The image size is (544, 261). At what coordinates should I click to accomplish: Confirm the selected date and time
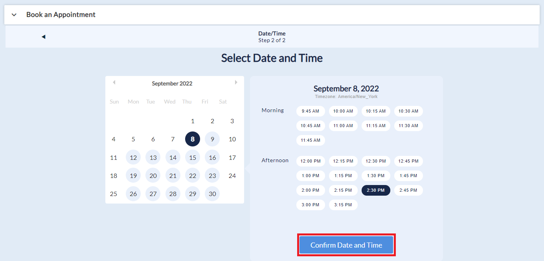[x=346, y=245]
